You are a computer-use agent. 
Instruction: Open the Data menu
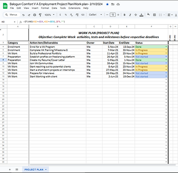click(54, 8)
